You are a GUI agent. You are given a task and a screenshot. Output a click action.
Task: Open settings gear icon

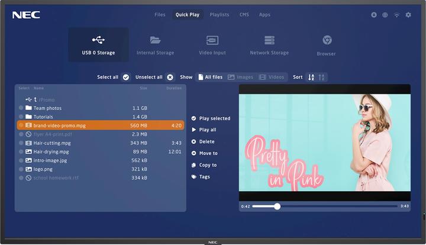pos(408,15)
